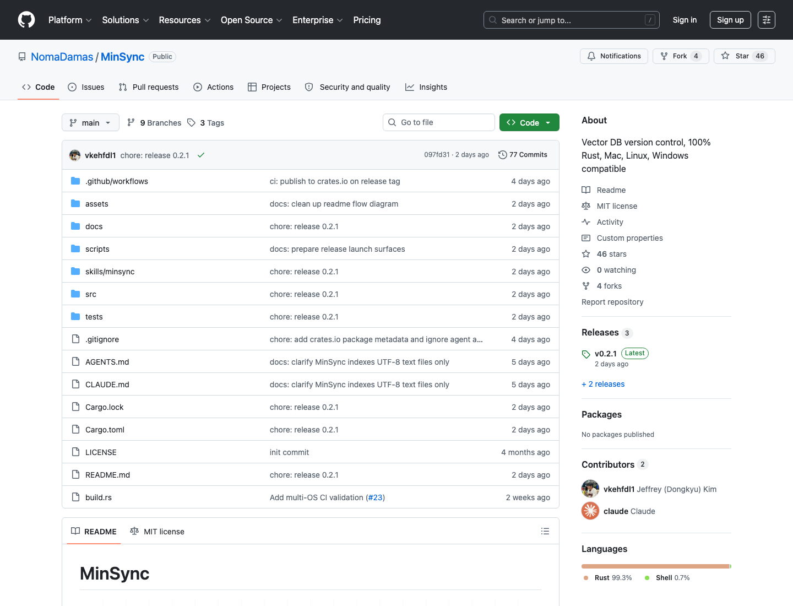Focus the Search or jump to field
Image resolution: width=793 pixels, height=606 pixels.
(x=572, y=20)
